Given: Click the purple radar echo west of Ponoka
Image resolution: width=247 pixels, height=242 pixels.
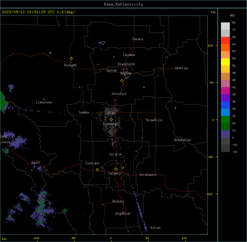Looking at the screenshot, I should tap(101, 43).
